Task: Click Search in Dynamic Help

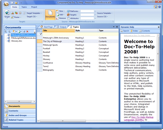Action: 125,31
